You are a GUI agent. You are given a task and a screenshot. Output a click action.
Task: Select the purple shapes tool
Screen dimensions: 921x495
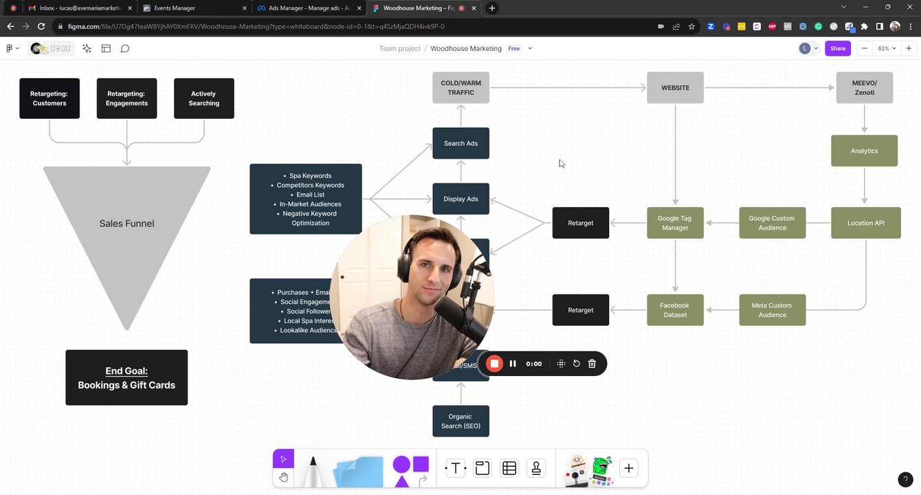(x=410, y=470)
